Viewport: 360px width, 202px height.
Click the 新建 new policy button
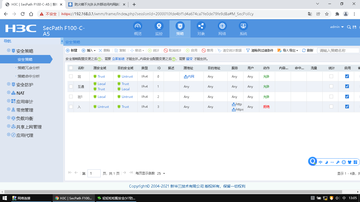[x=72, y=50]
